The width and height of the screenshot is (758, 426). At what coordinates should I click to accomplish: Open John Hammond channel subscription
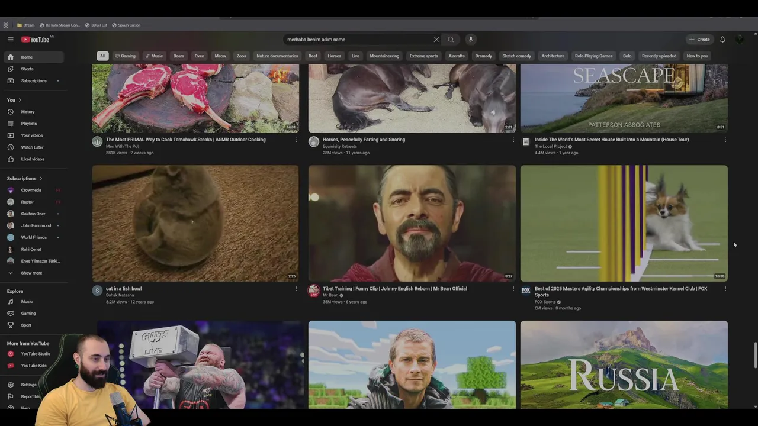[x=33, y=226]
